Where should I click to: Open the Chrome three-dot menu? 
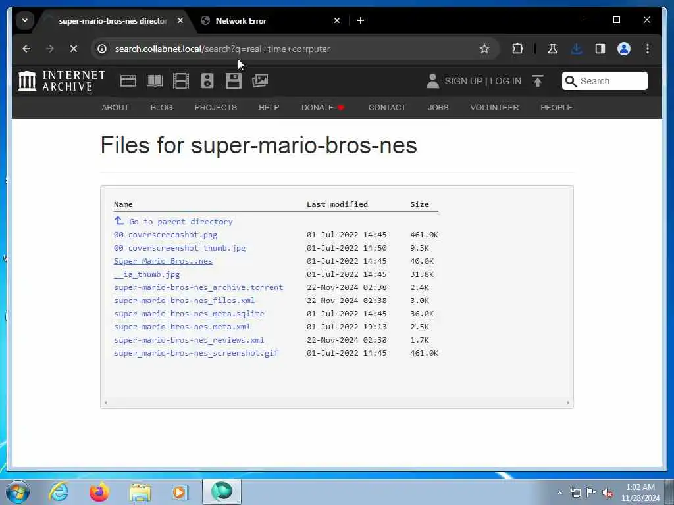[648, 49]
